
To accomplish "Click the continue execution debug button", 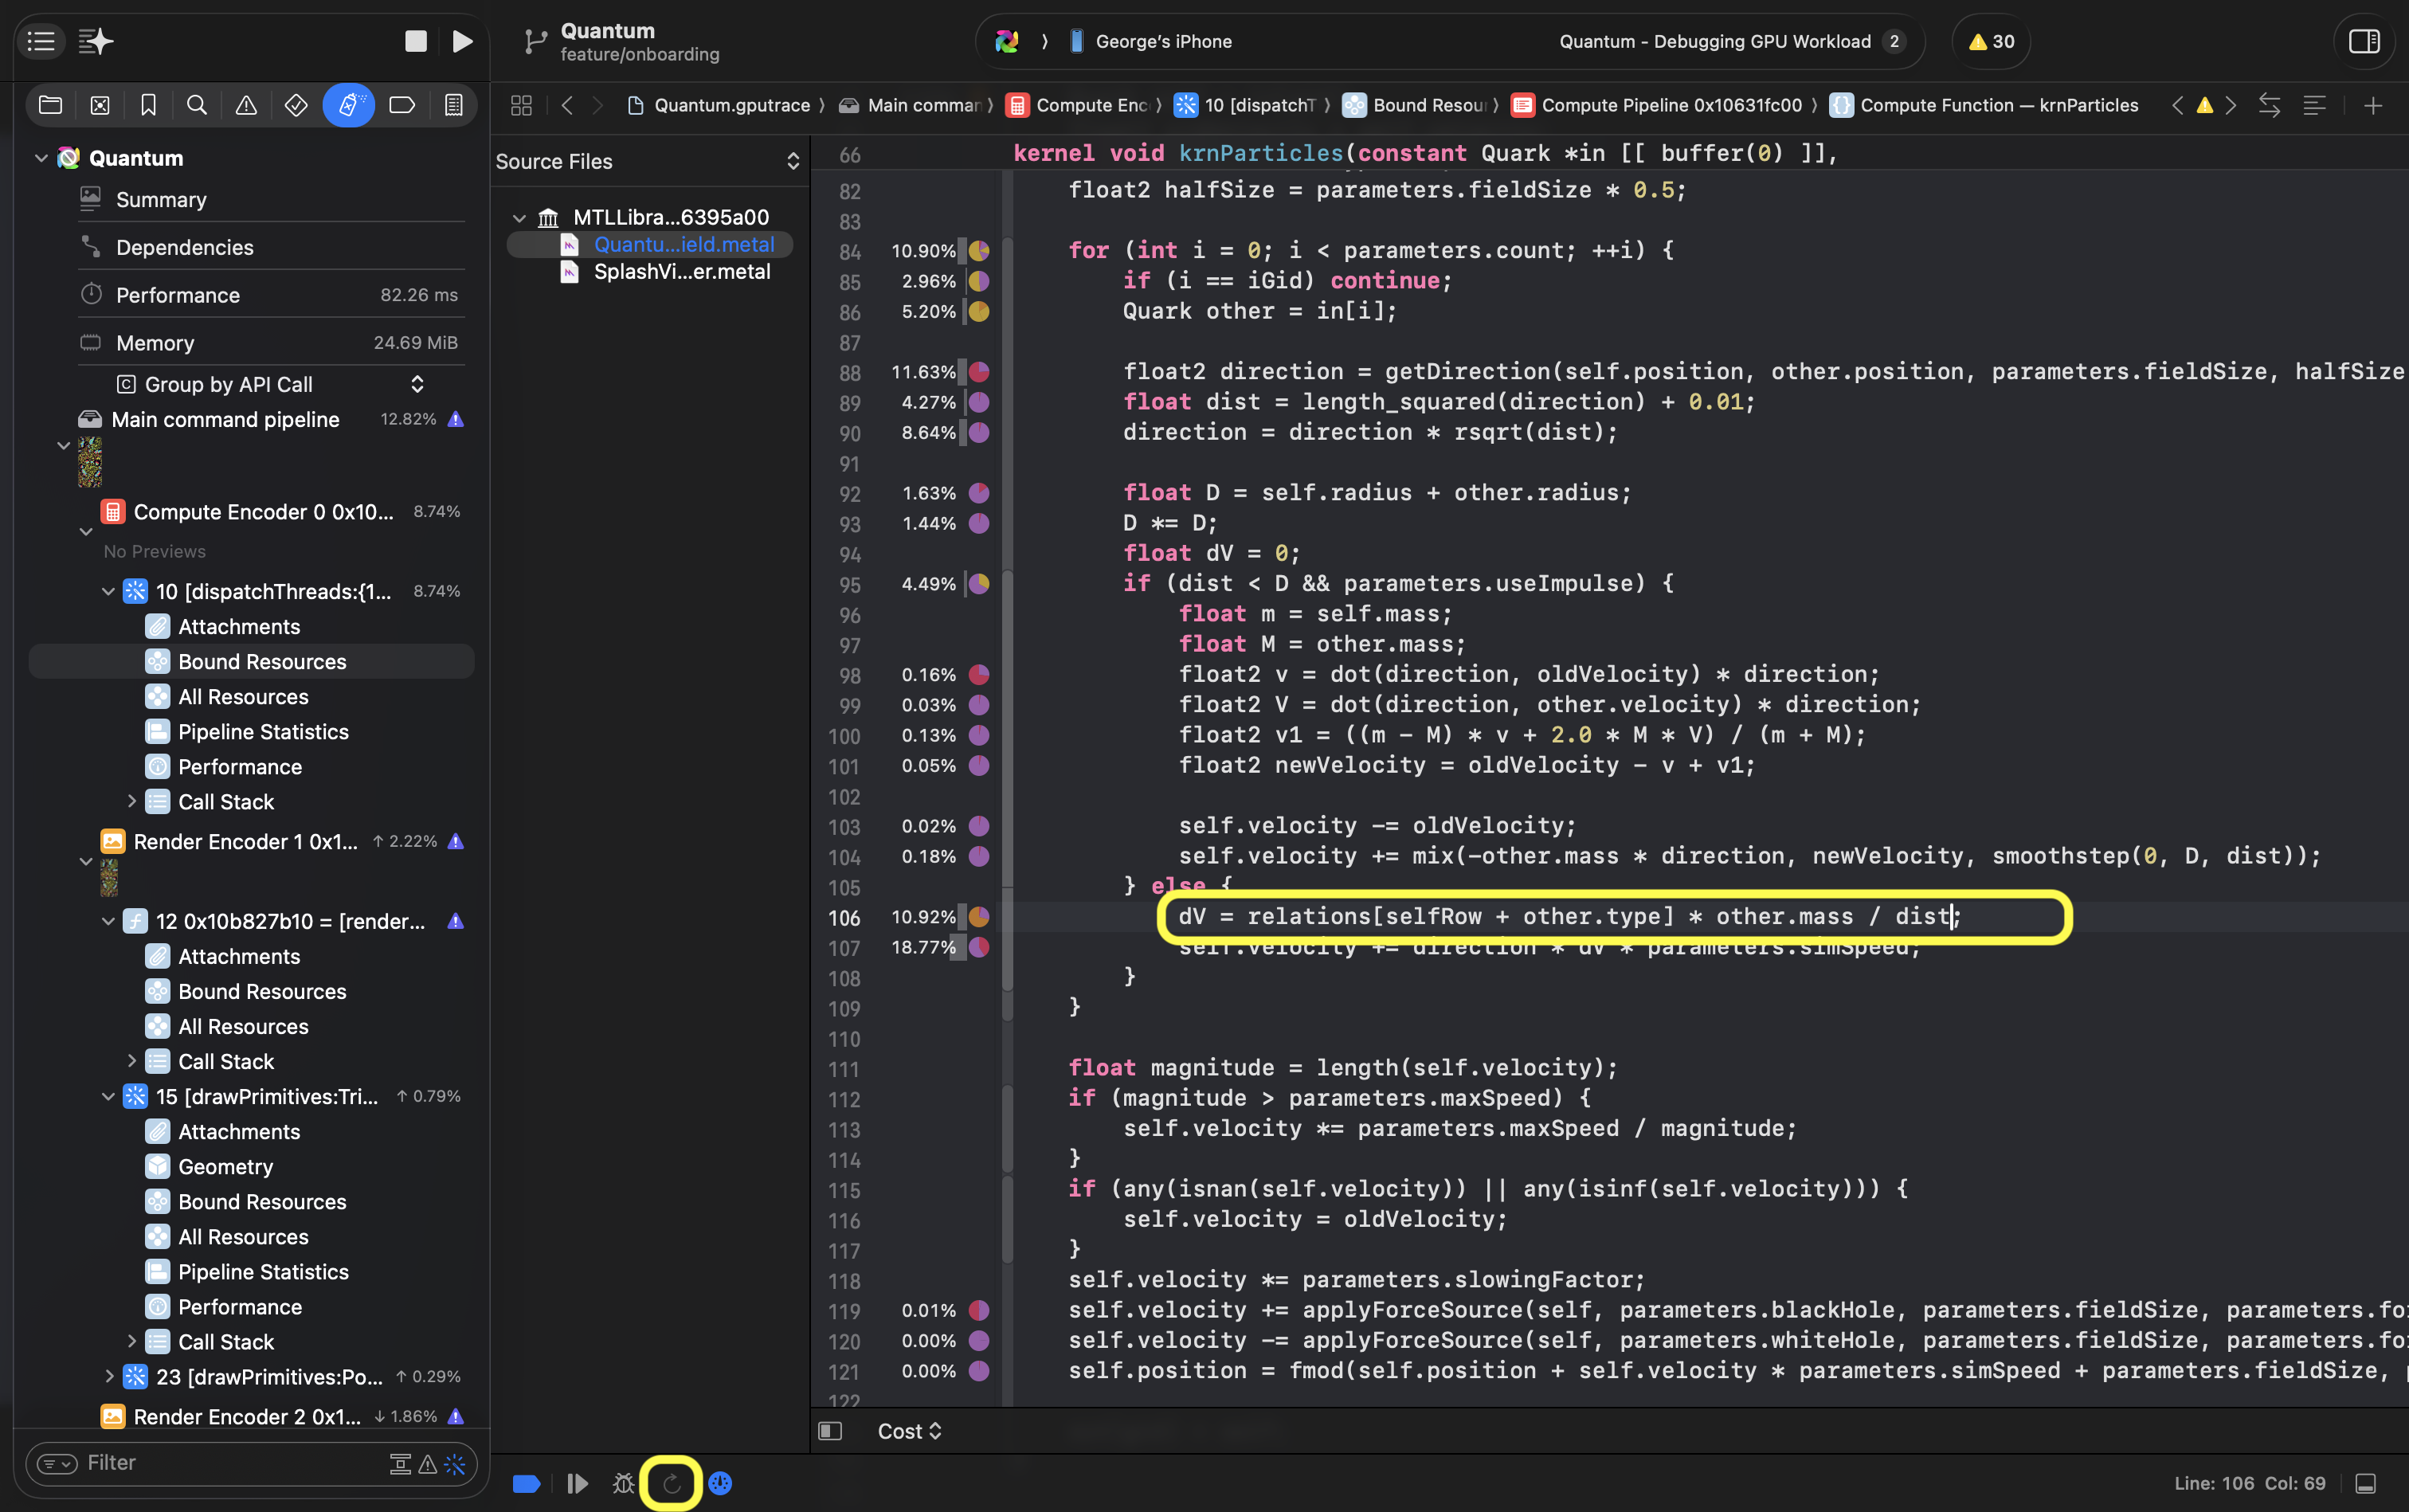I will (577, 1483).
